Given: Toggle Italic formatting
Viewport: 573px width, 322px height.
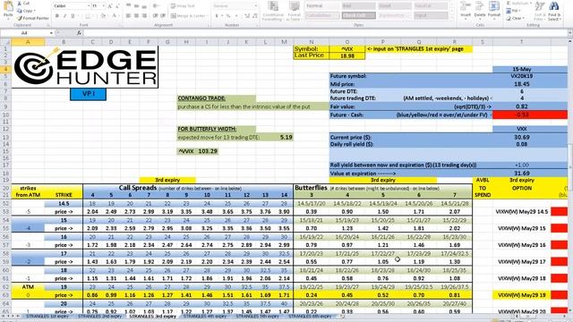Looking at the screenshot, I should (64, 16).
